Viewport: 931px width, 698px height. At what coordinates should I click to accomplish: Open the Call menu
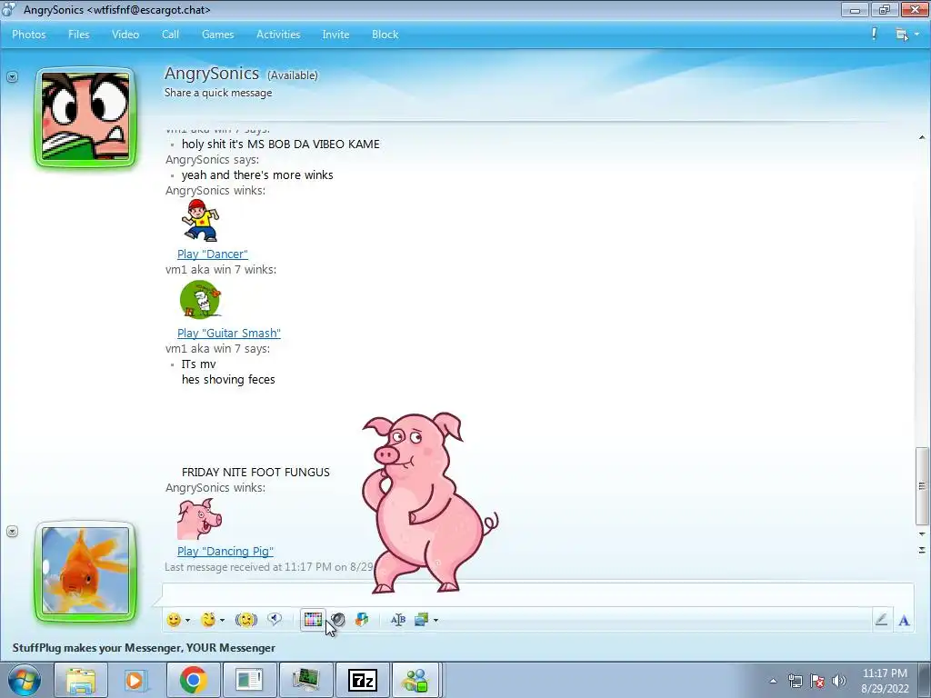tap(170, 35)
